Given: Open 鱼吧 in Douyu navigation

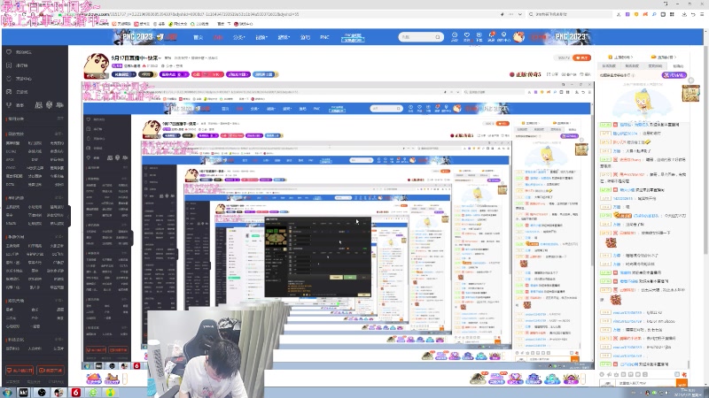Looking at the screenshot, I should (305, 37).
